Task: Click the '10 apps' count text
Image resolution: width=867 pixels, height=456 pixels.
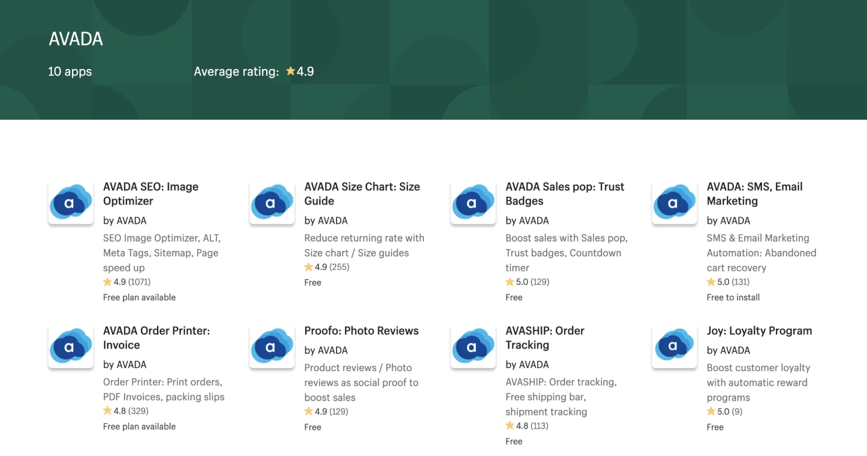Action: [x=70, y=72]
